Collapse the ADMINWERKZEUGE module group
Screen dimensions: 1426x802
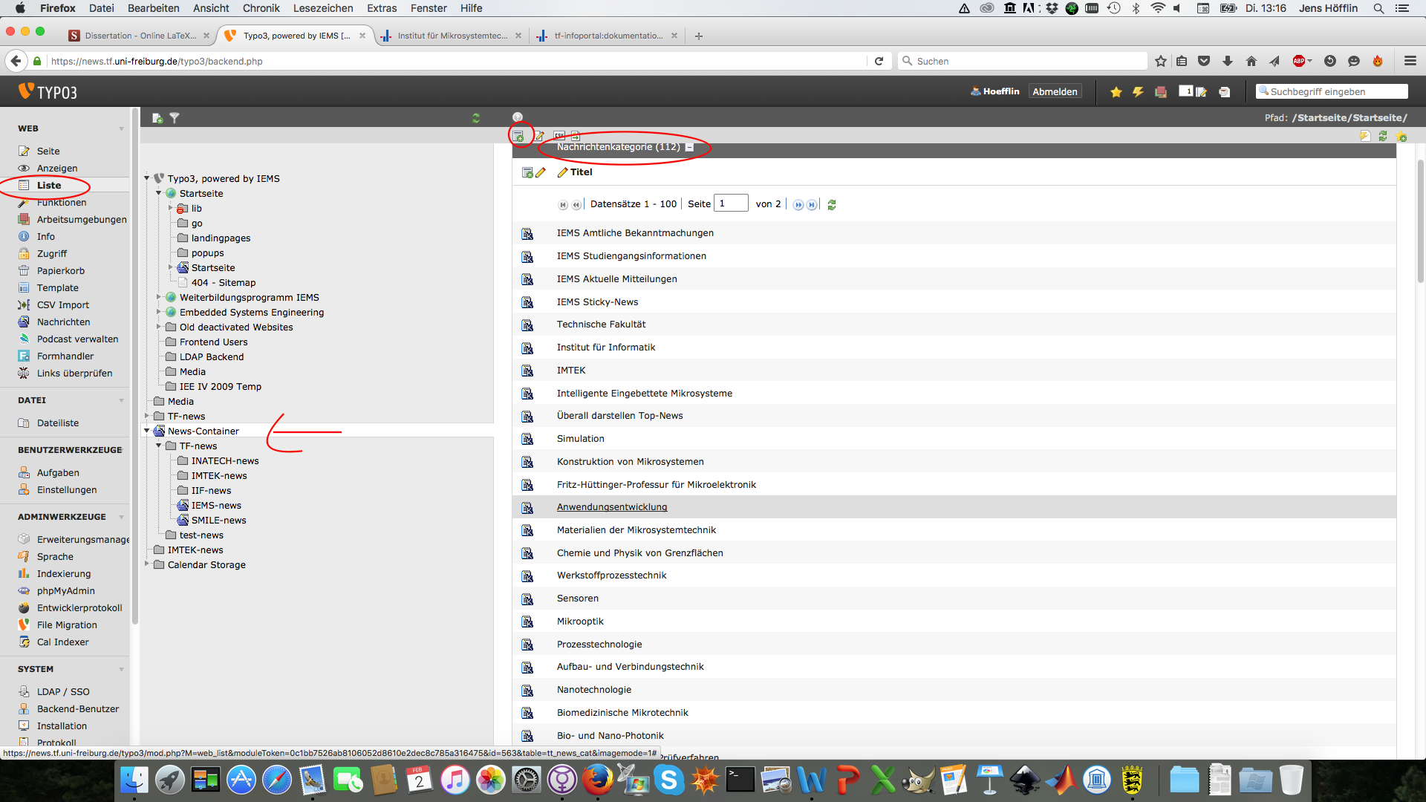(x=121, y=517)
